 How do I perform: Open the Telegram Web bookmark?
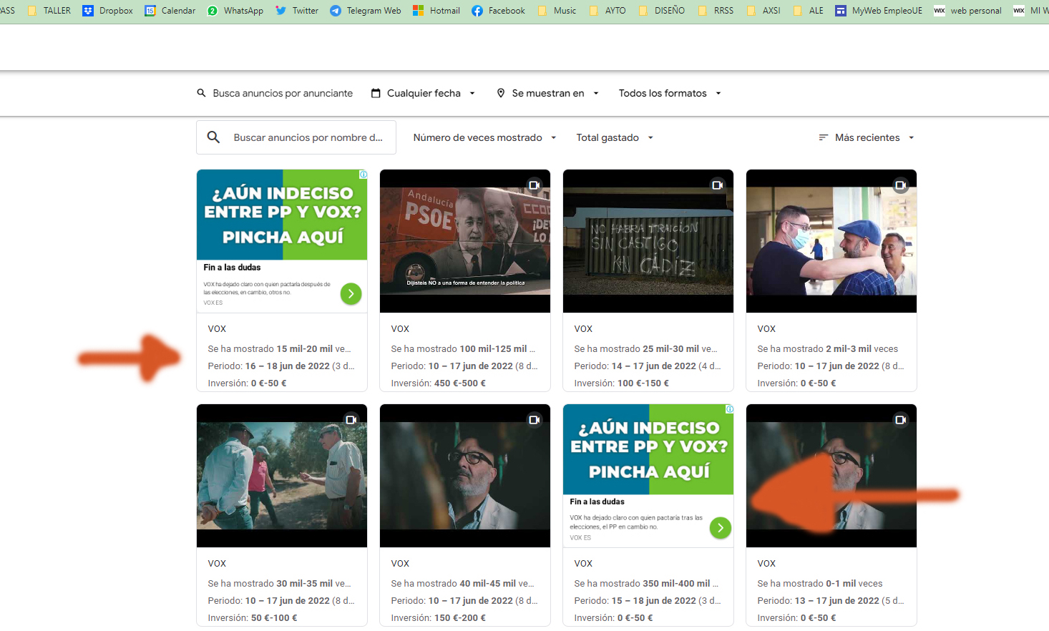[x=365, y=11]
